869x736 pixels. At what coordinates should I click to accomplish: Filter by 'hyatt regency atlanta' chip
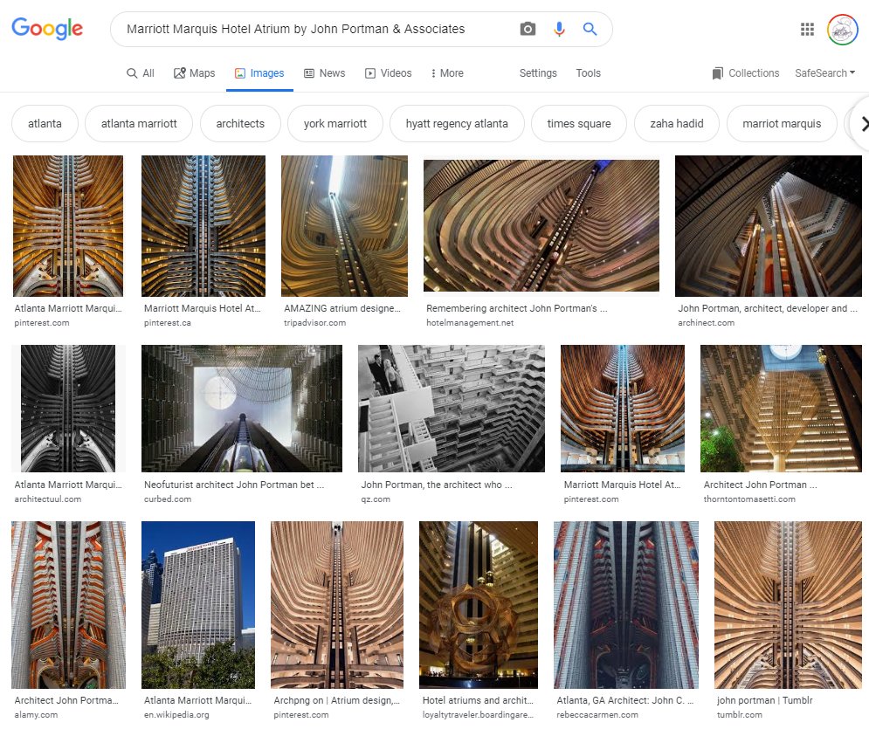pyautogui.click(x=457, y=124)
